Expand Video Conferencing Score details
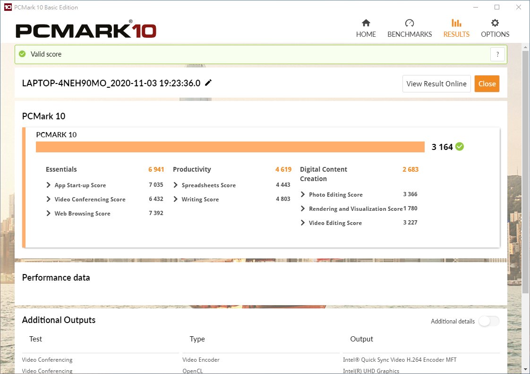The height and width of the screenshot is (374, 530). 49,199
